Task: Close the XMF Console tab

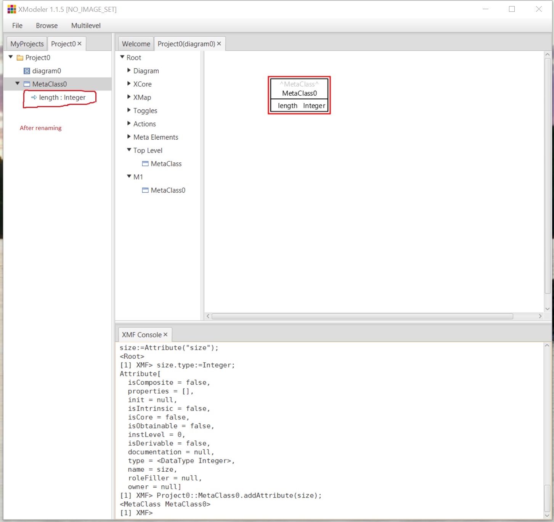Action: 165,334
